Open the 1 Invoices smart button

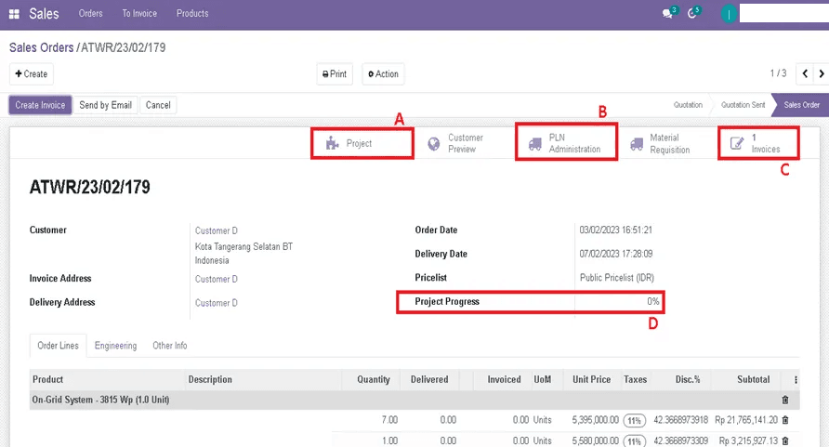click(x=758, y=144)
